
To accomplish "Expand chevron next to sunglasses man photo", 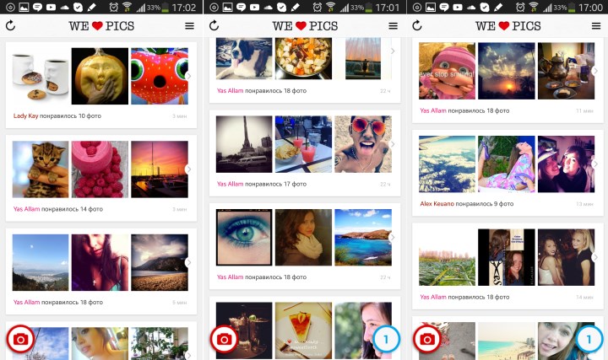I will [x=393, y=144].
